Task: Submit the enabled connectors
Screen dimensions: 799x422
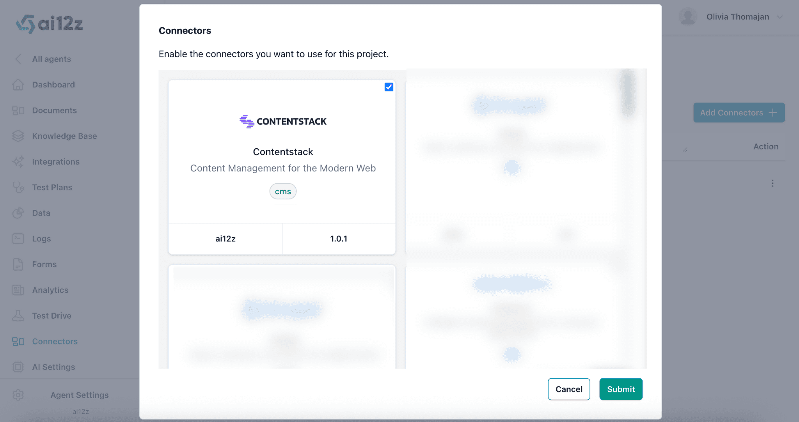Action: (x=621, y=389)
